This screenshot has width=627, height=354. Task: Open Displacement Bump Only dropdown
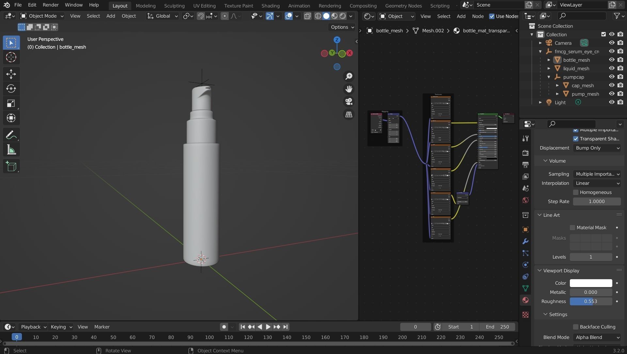(x=597, y=148)
